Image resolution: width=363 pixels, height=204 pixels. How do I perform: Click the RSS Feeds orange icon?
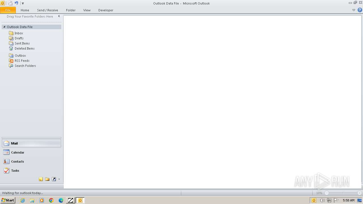click(x=11, y=61)
